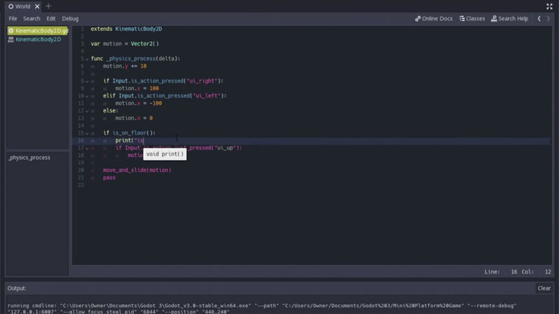
Task: Click the motion.y += 10 line
Action: (125, 66)
